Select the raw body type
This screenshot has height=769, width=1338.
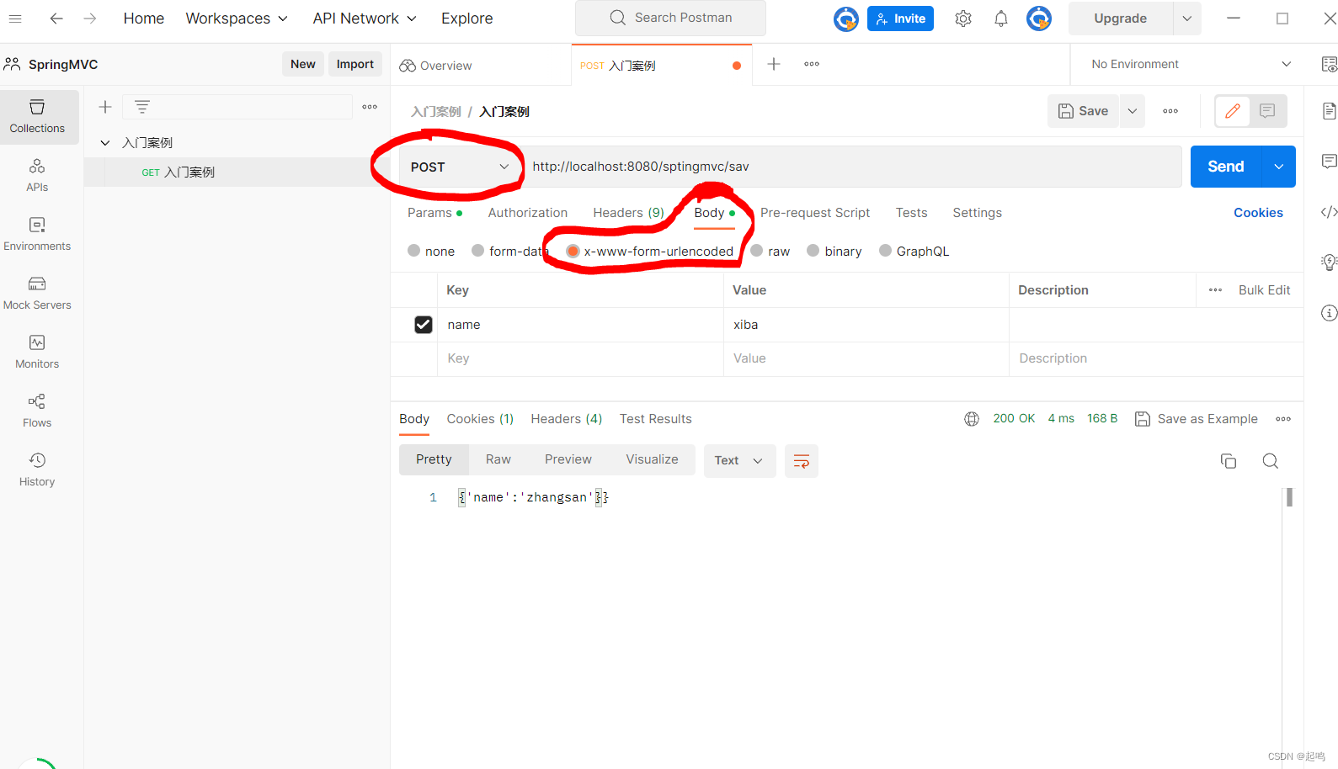point(757,251)
